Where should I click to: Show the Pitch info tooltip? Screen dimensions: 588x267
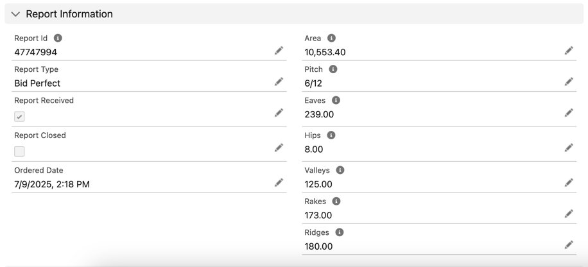[333, 69]
